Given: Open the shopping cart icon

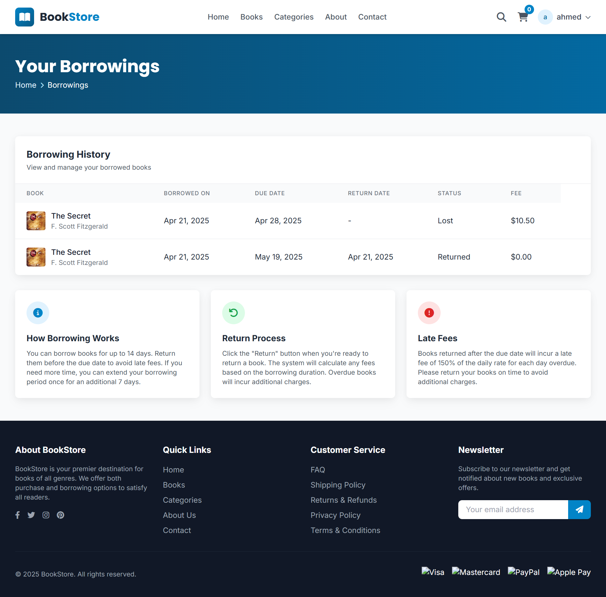Looking at the screenshot, I should click(x=523, y=17).
